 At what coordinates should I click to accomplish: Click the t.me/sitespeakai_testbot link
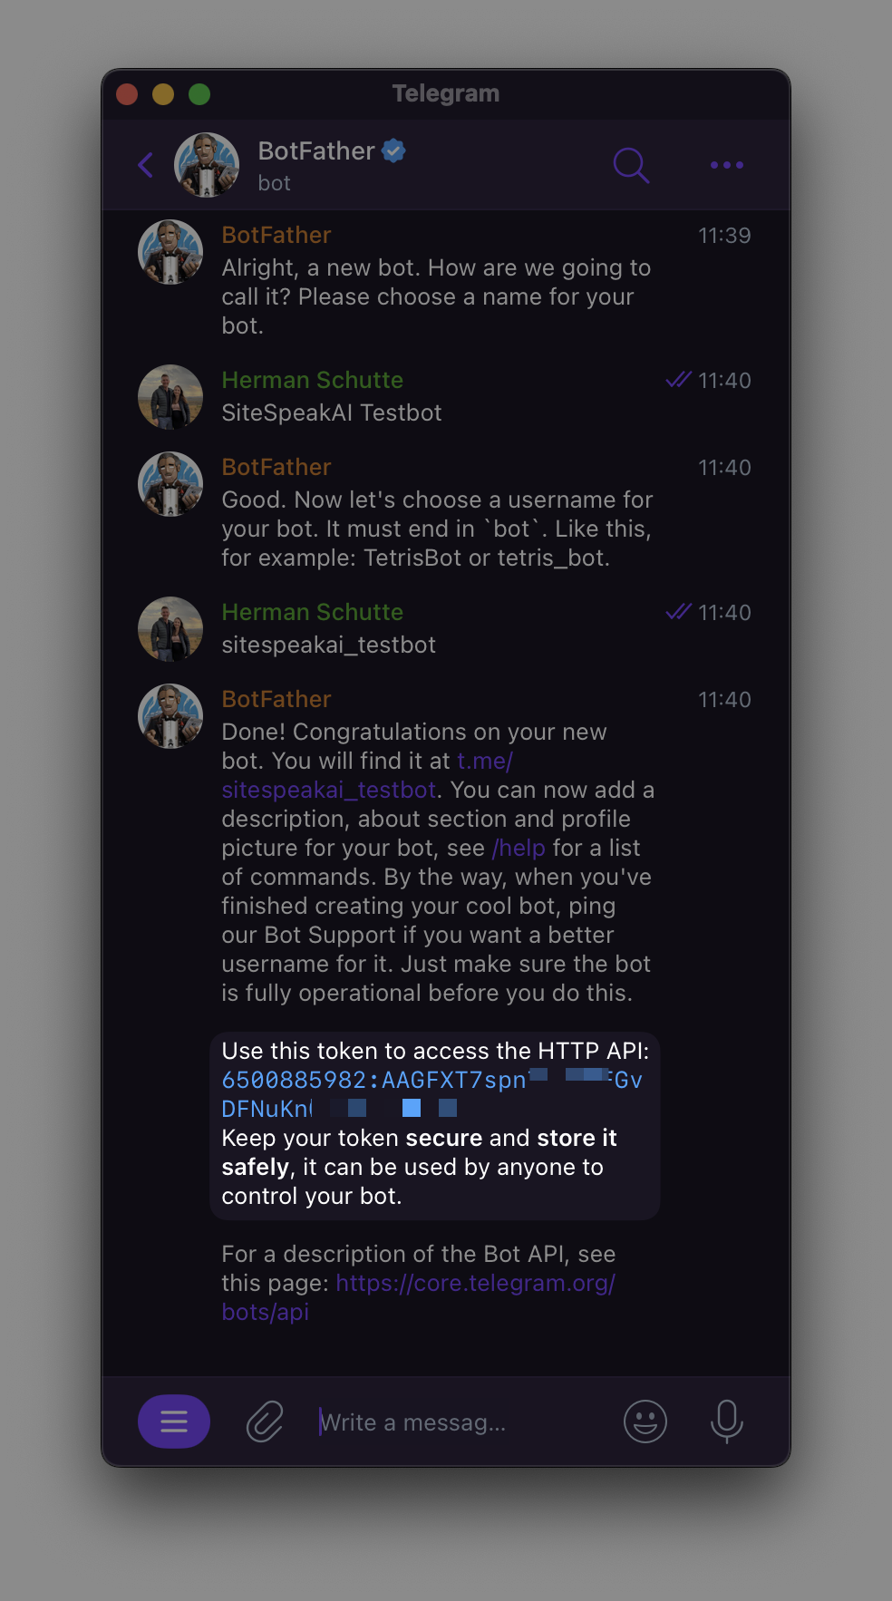point(328,790)
